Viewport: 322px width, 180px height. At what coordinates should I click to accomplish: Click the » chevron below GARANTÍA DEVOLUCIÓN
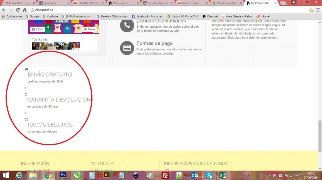(25, 113)
